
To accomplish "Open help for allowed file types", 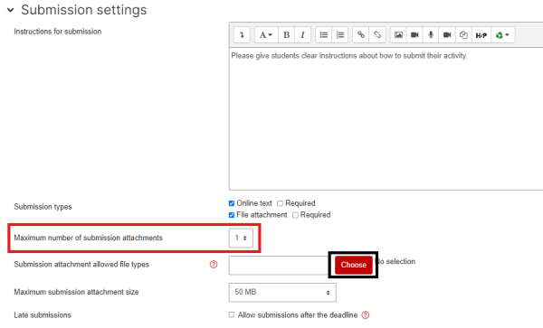I will click(214, 265).
